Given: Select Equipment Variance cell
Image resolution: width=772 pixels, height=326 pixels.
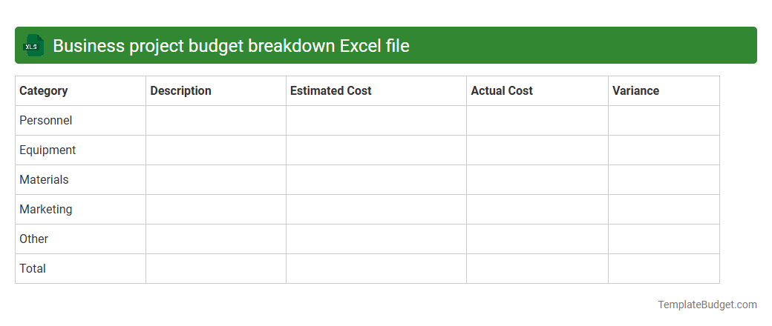Looking at the screenshot, I should pyautogui.click(x=664, y=150).
